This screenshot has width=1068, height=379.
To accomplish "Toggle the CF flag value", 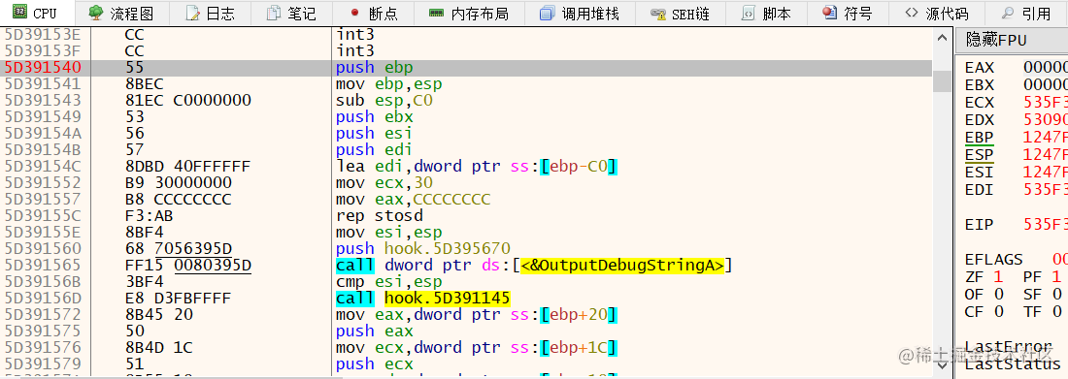I will [x=998, y=312].
